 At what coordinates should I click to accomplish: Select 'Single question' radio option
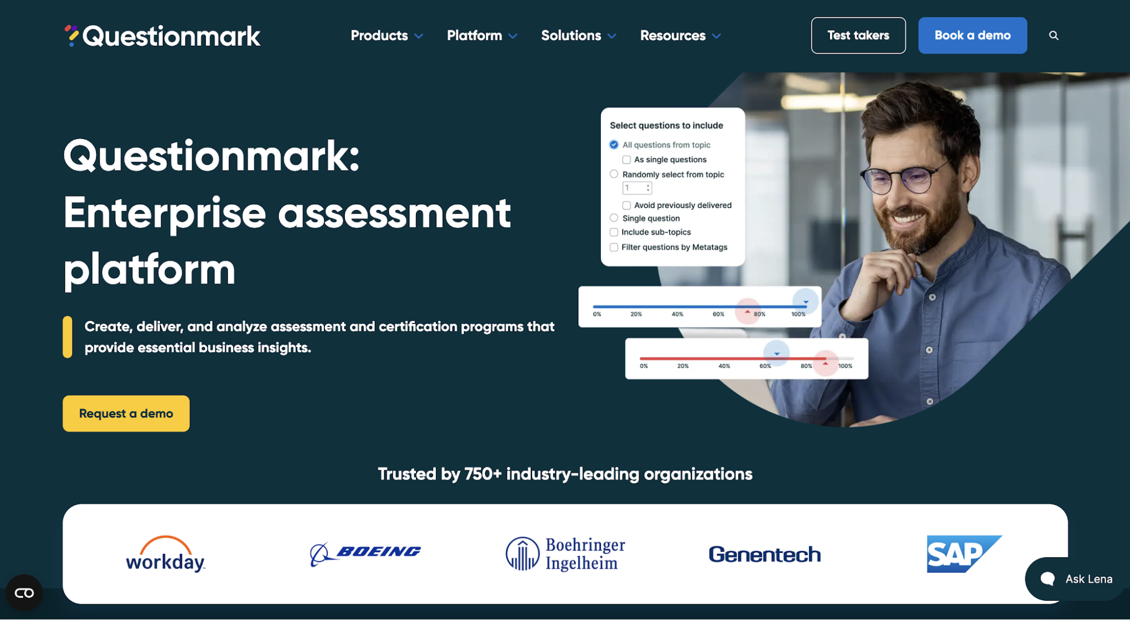coord(614,218)
